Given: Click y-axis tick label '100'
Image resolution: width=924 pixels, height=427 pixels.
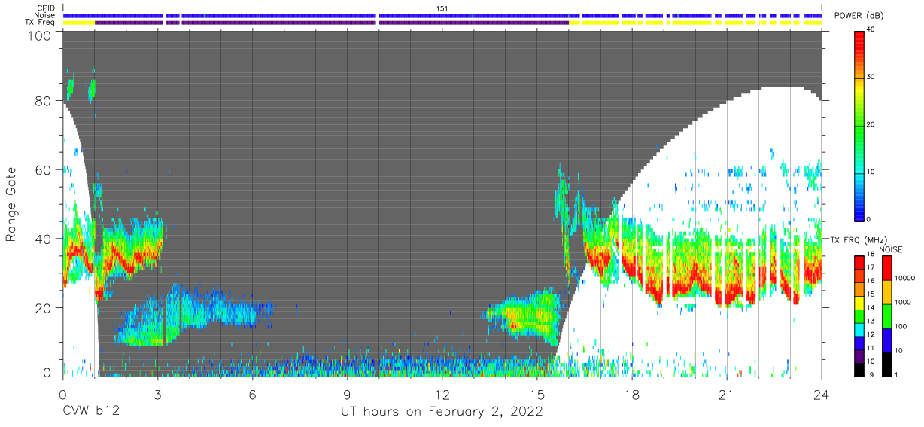Looking at the screenshot, I should click(x=41, y=35).
